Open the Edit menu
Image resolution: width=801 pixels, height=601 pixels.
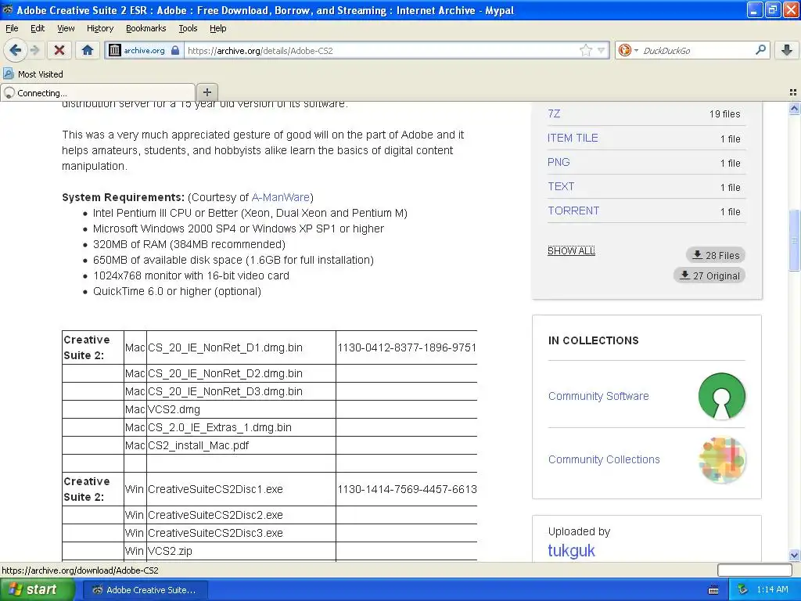point(38,29)
